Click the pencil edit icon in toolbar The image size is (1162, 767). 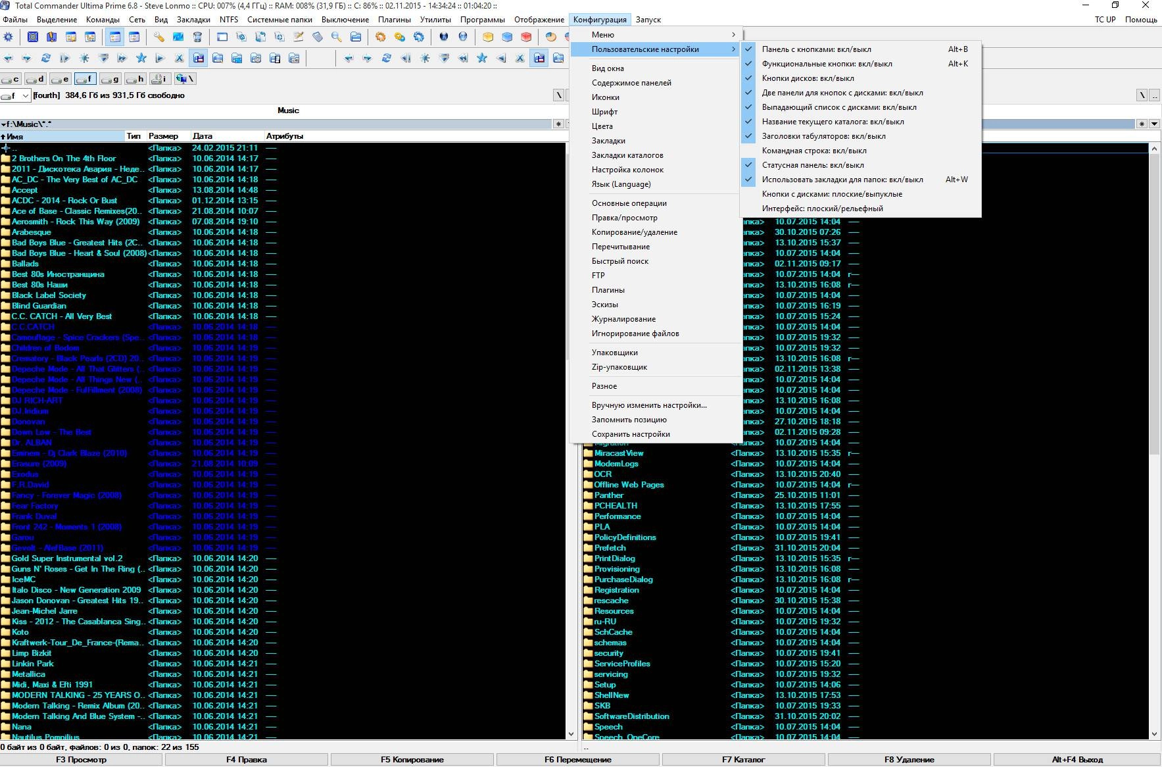pyautogui.click(x=298, y=37)
